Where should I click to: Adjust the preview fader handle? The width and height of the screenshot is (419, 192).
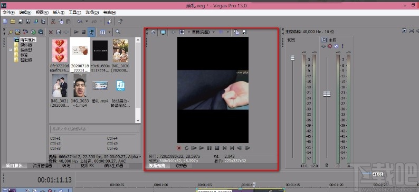tap(293, 58)
